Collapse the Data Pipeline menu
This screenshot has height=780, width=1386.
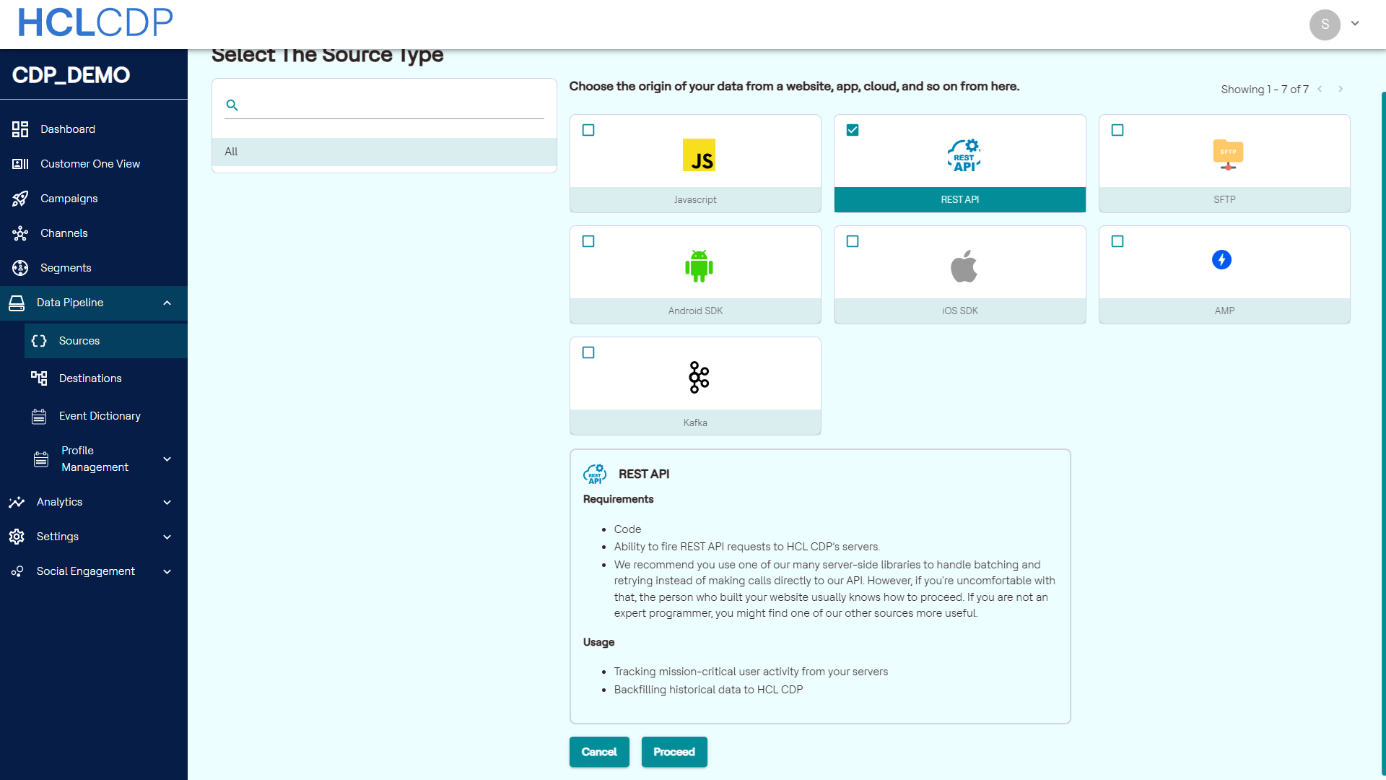167,303
